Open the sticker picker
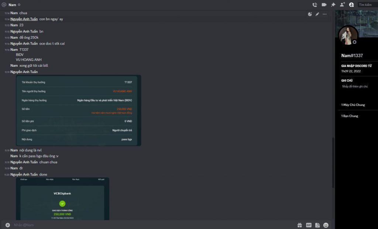Screen dimensions: 378x229 (317, 225)
